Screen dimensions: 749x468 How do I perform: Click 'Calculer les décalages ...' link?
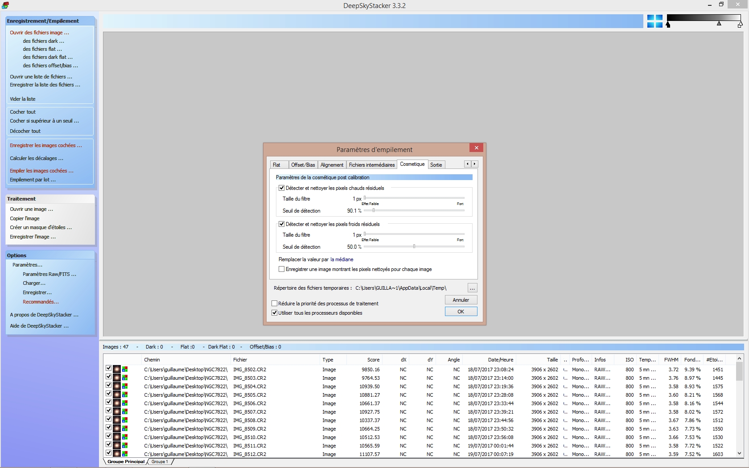[x=37, y=158]
